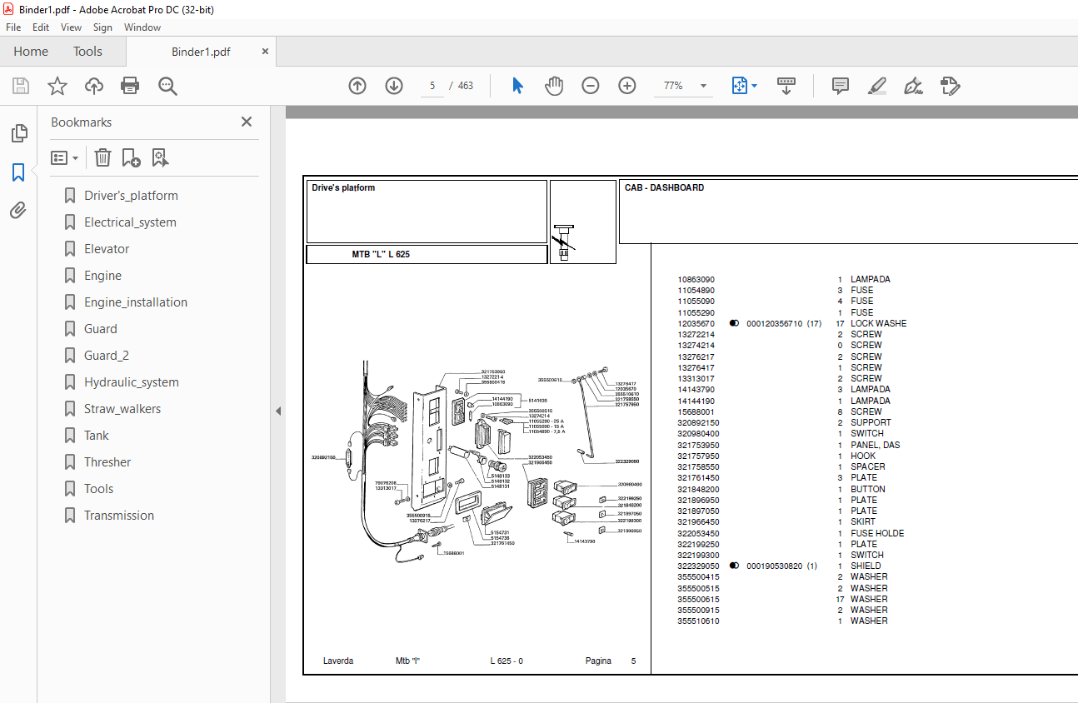This screenshot has width=1078, height=703.
Task: Switch to the Home tab
Action: 31,52
